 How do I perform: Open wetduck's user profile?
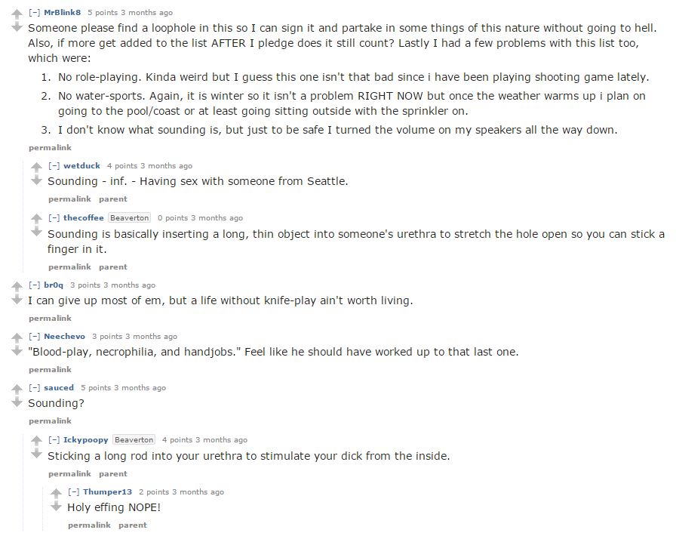pyautogui.click(x=81, y=166)
